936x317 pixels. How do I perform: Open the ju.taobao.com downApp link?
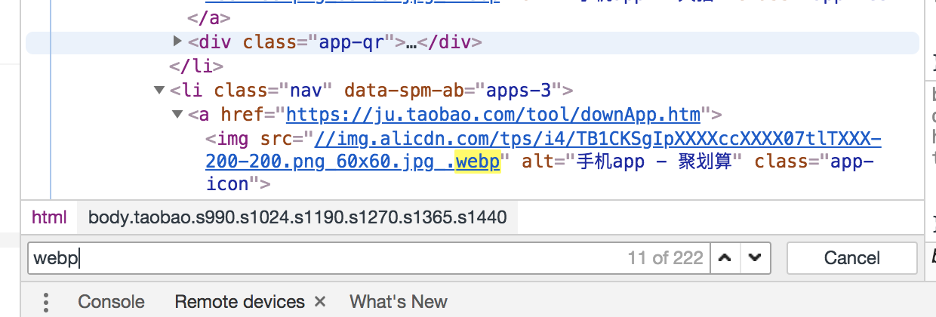click(x=494, y=115)
